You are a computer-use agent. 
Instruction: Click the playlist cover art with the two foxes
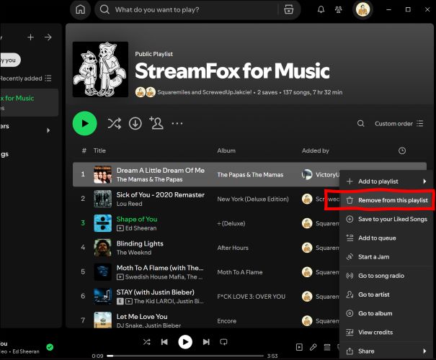click(x=100, y=69)
